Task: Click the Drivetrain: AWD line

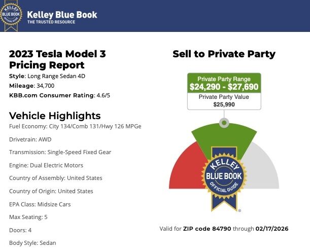Action: click(30, 139)
